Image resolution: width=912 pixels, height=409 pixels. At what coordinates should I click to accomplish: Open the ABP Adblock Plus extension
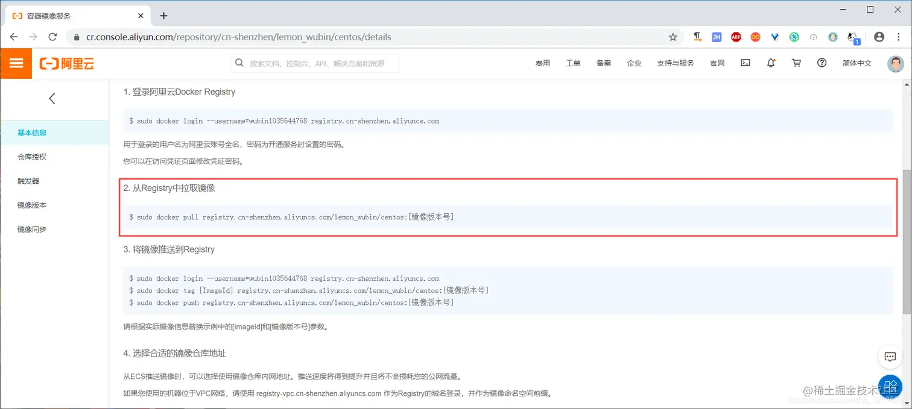[736, 37]
